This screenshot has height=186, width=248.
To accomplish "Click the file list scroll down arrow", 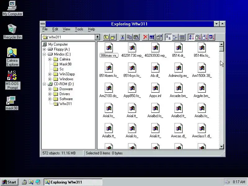I will (221, 147).
